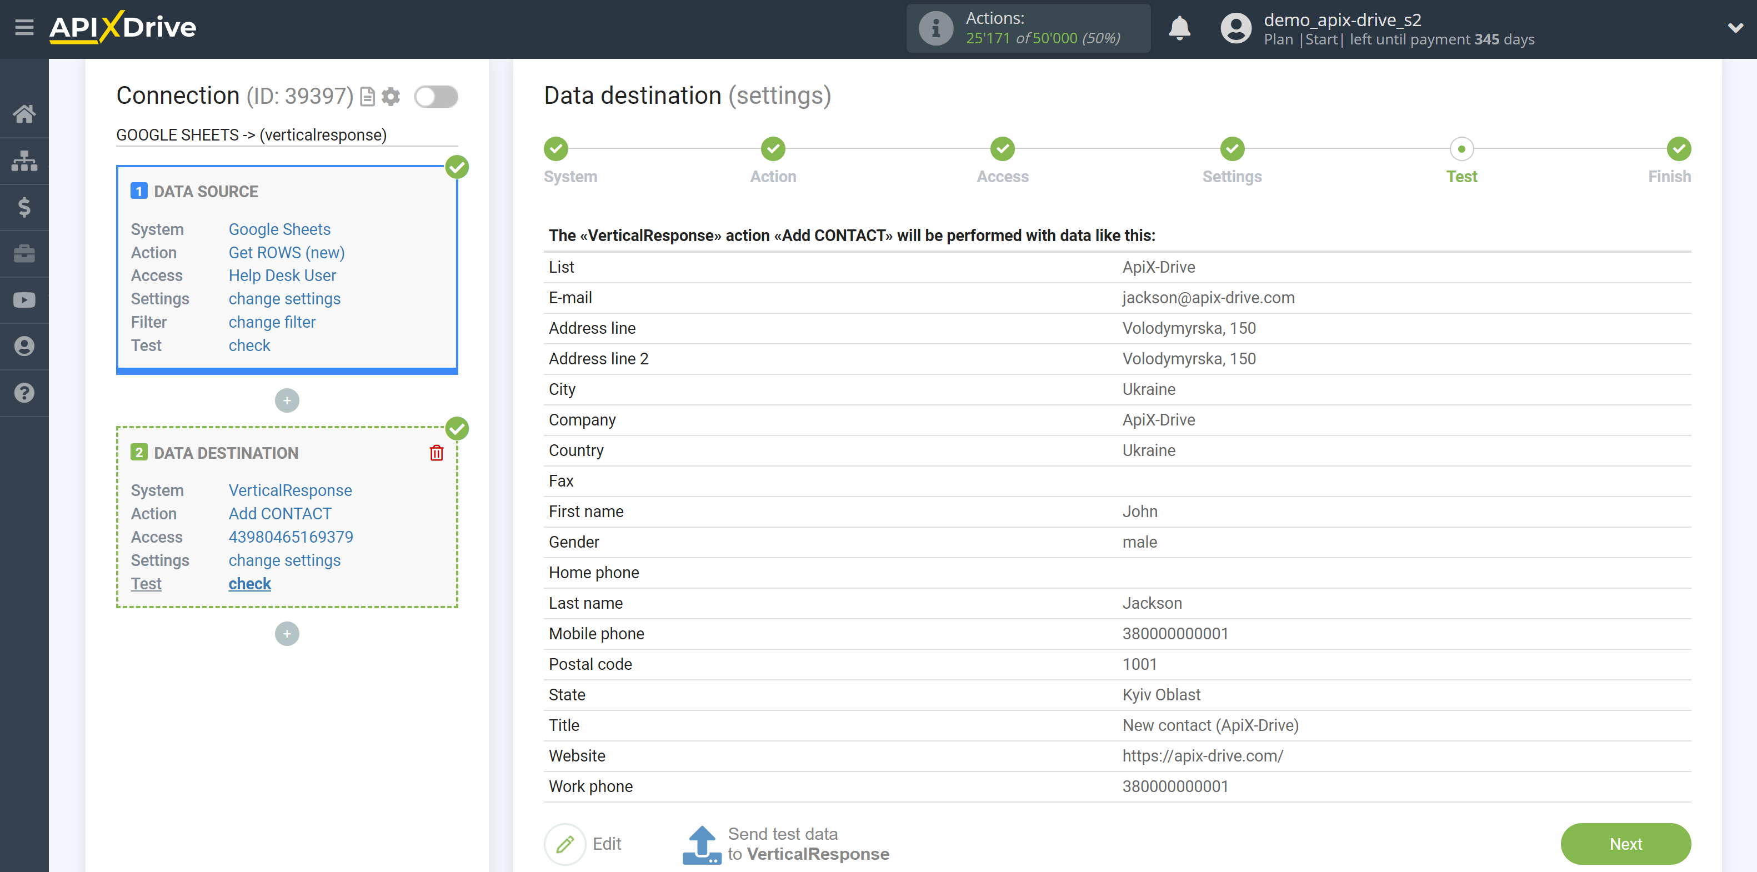The width and height of the screenshot is (1757, 872).
Task: Click the plan payment days text
Action: click(1399, 39)
